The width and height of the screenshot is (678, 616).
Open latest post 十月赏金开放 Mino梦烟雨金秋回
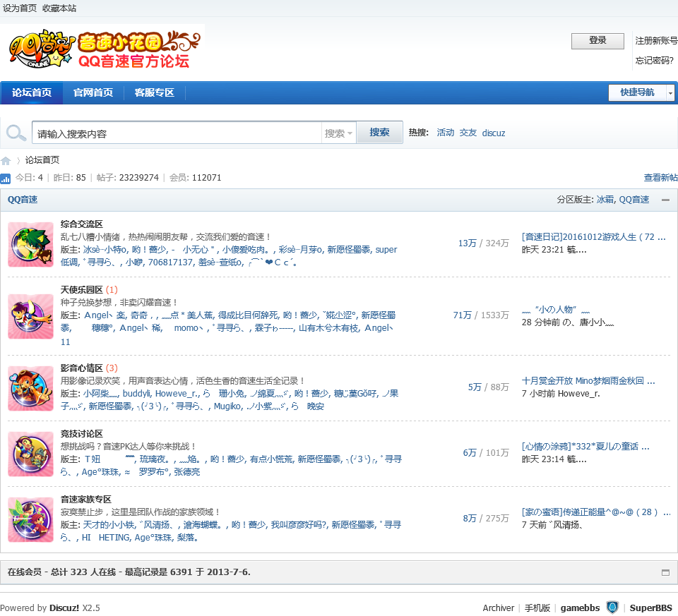[588, 380]
